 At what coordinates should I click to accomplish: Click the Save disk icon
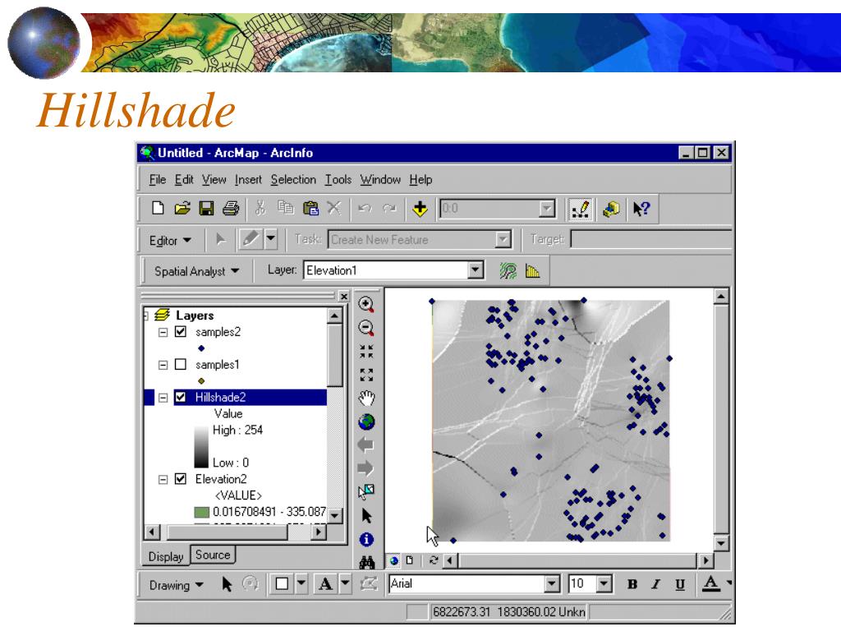point(206,208)
